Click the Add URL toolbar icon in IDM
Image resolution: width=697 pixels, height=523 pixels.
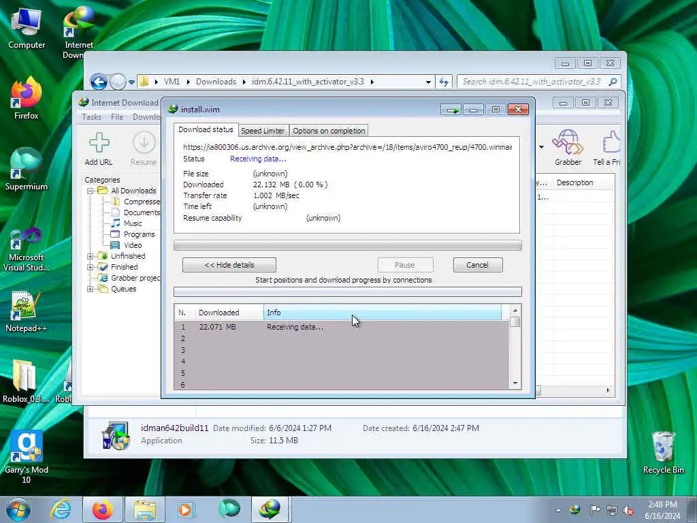(99, 149)
